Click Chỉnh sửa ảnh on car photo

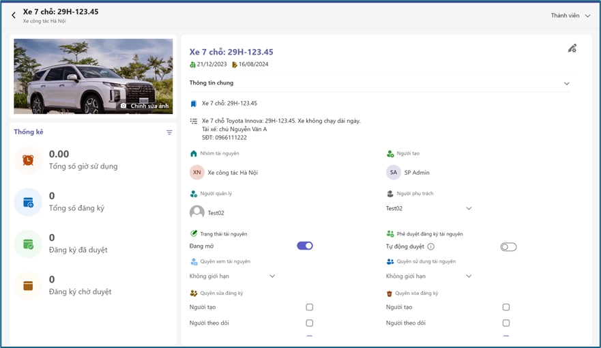[145, 106]
